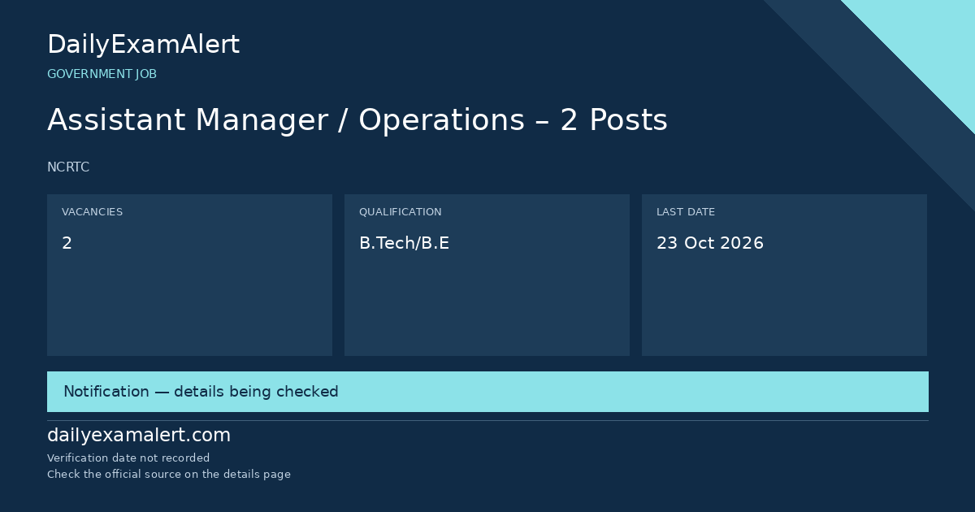Select the GOVERNMENT JOB category label
This screenshot has width=975, height=512.
102,74
